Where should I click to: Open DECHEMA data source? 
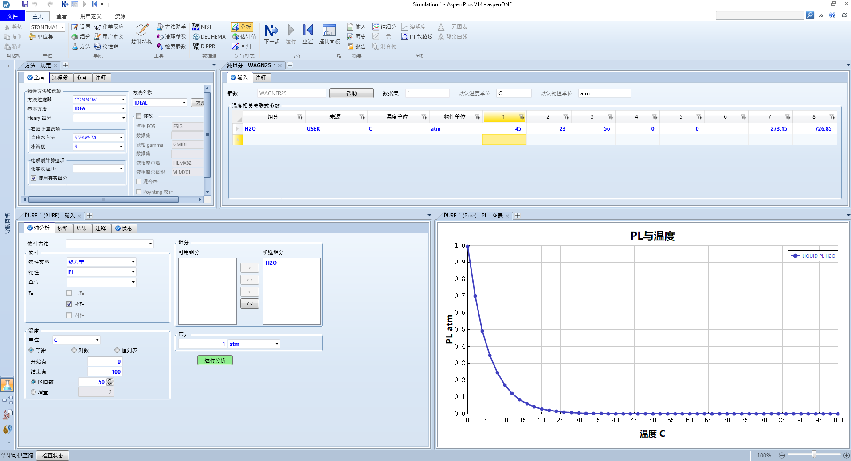pyautogui.click(x=209, y=37)
